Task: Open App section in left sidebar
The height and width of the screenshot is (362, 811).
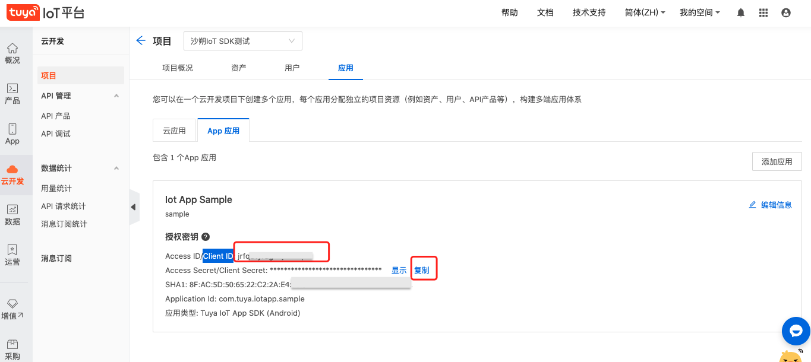Action: [x=12, y=134]
